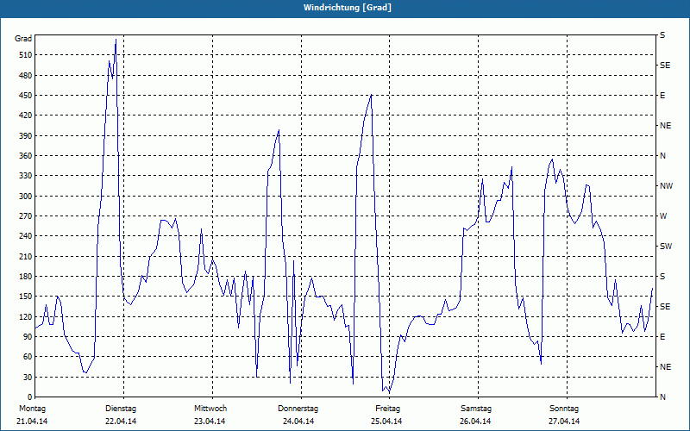The width and height of the screenshot is (690, 431).
Task: Click the 480 value on the y-axis
Action: pos(26,75)
